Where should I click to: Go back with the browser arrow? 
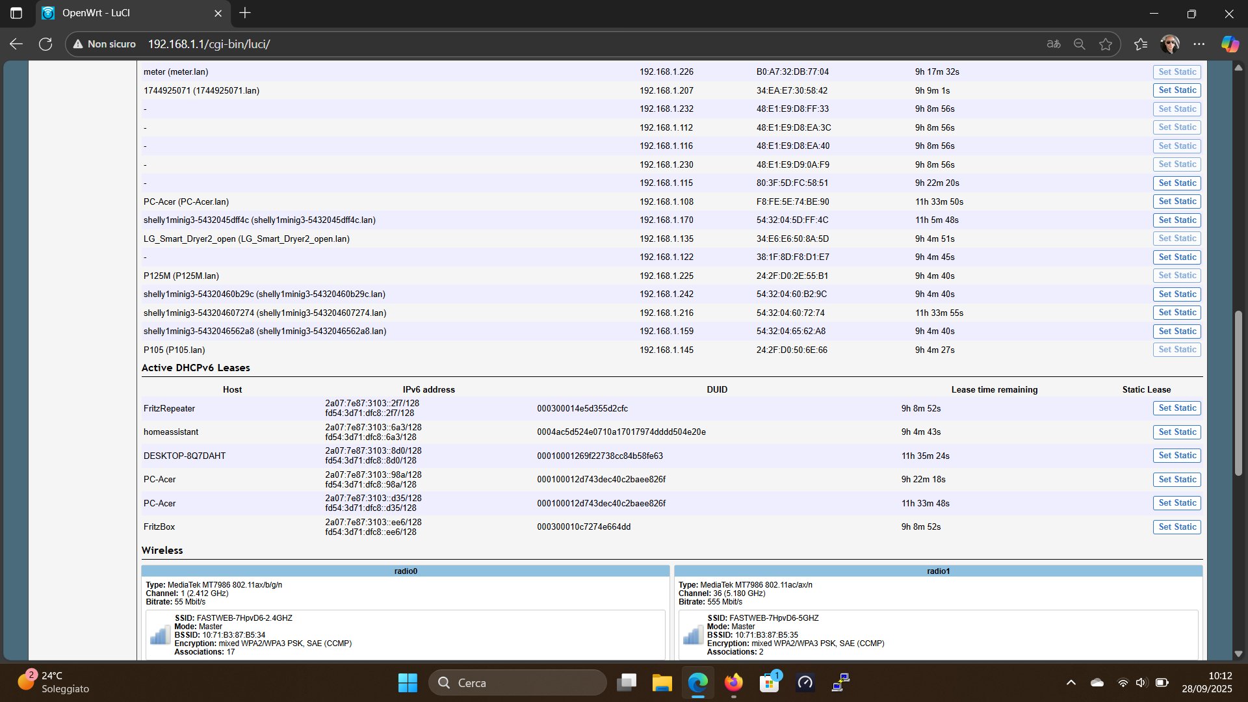tap(16, 44)
